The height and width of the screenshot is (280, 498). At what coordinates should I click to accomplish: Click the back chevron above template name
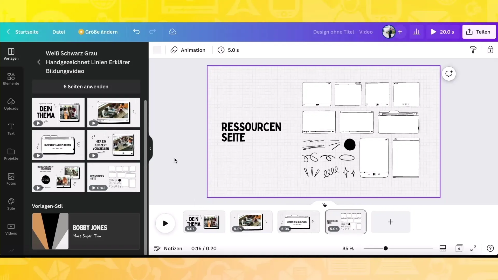39,62
